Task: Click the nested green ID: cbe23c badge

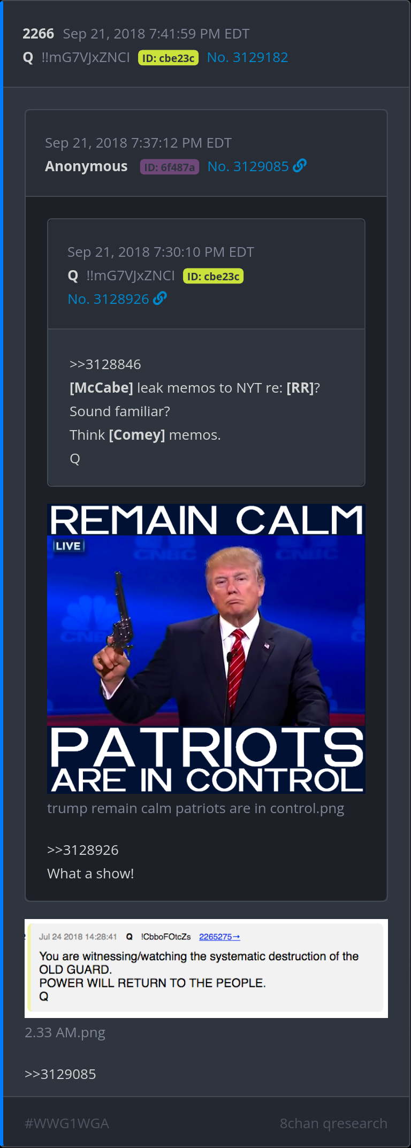Action: 214,276
